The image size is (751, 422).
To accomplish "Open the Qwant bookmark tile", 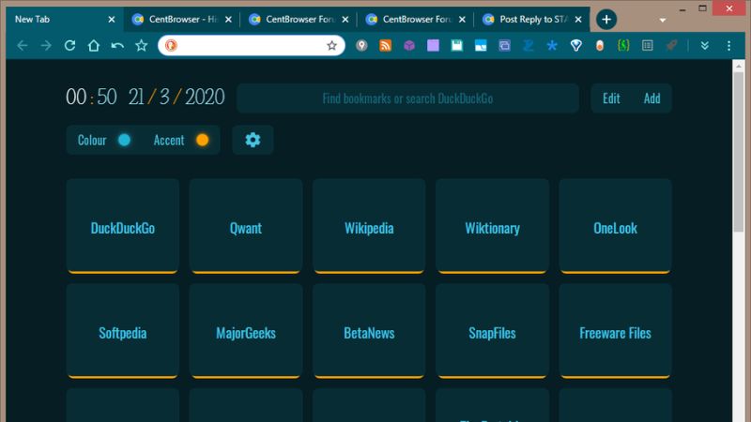I will (246, 226).
